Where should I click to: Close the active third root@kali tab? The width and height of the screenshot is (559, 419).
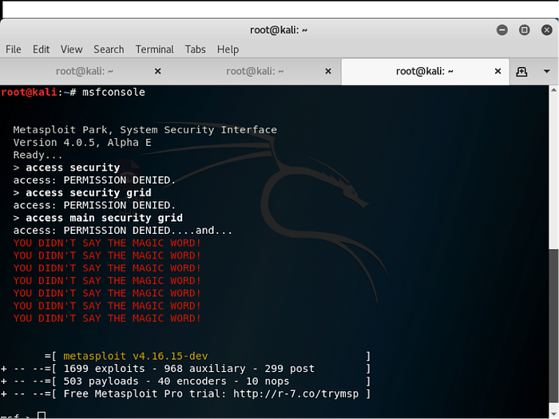pos(498,71)
